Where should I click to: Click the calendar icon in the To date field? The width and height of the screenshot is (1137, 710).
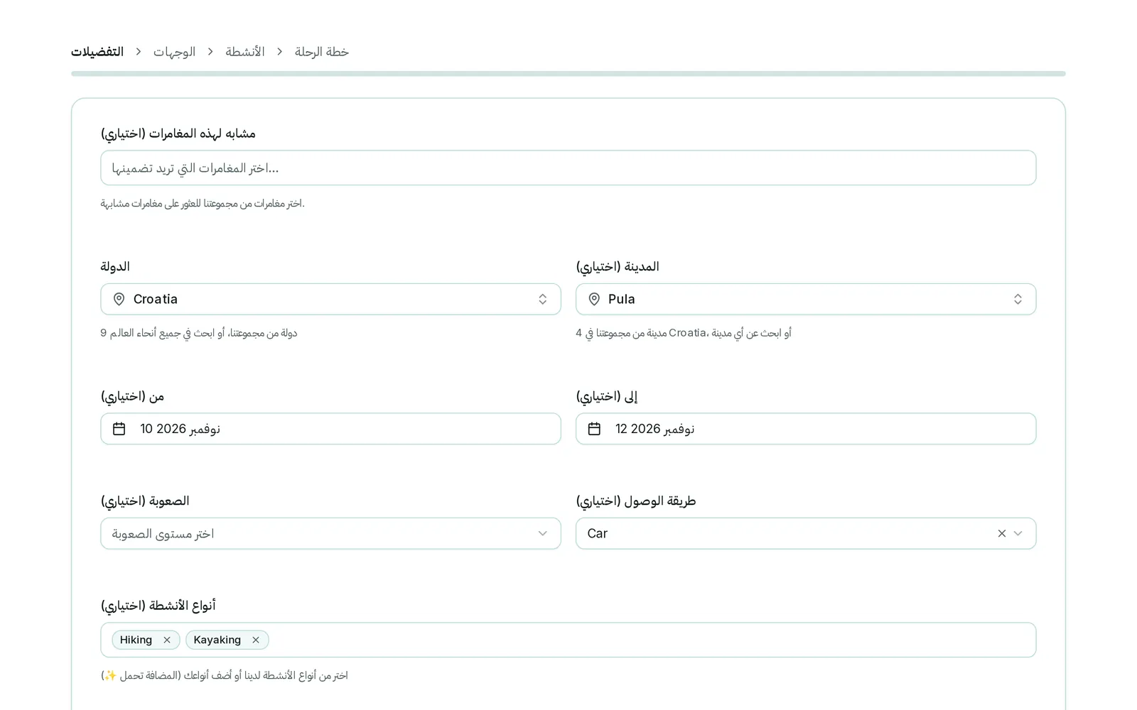[x=594, y=429]
